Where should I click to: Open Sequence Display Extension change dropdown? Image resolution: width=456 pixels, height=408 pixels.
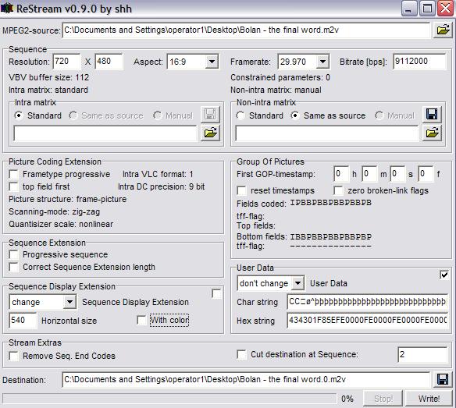69,302
